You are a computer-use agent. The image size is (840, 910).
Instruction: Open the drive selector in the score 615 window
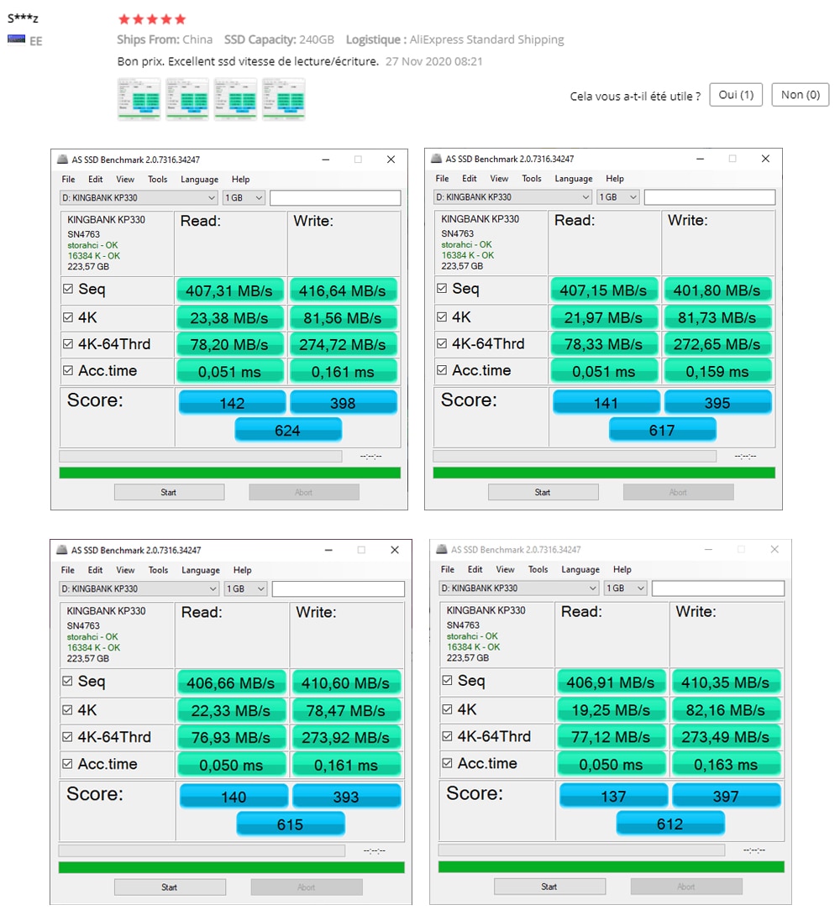click(x=139, y=588)
